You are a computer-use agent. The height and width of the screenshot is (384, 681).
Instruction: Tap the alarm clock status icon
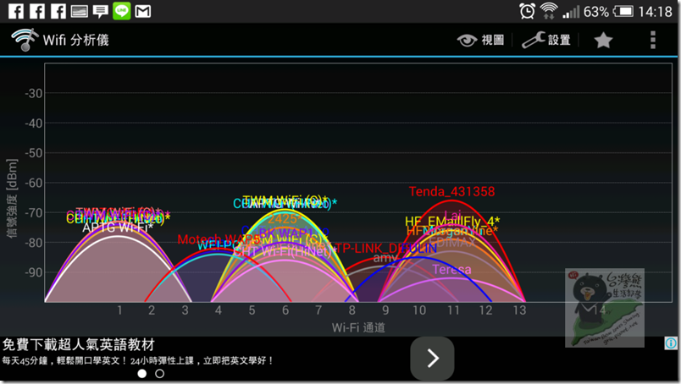pos(527,11)
